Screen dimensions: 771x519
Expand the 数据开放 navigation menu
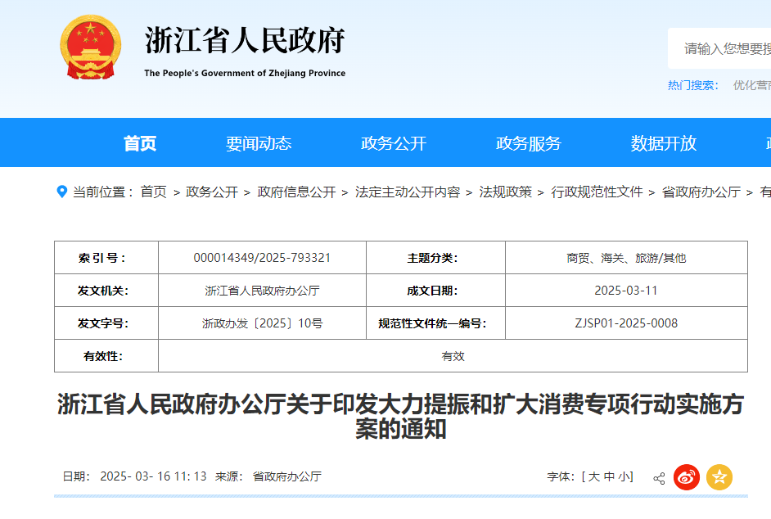point(664,142)
